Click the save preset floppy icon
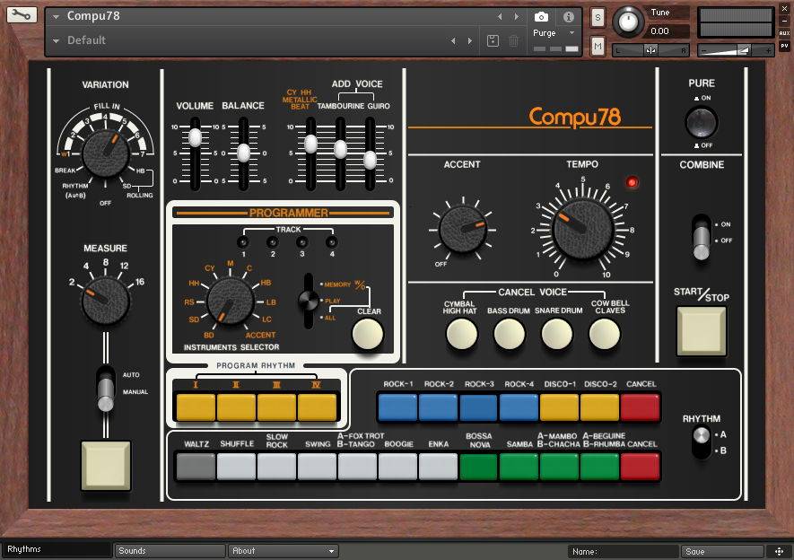This screenshot has height=560, width=794. pos(493,40)
